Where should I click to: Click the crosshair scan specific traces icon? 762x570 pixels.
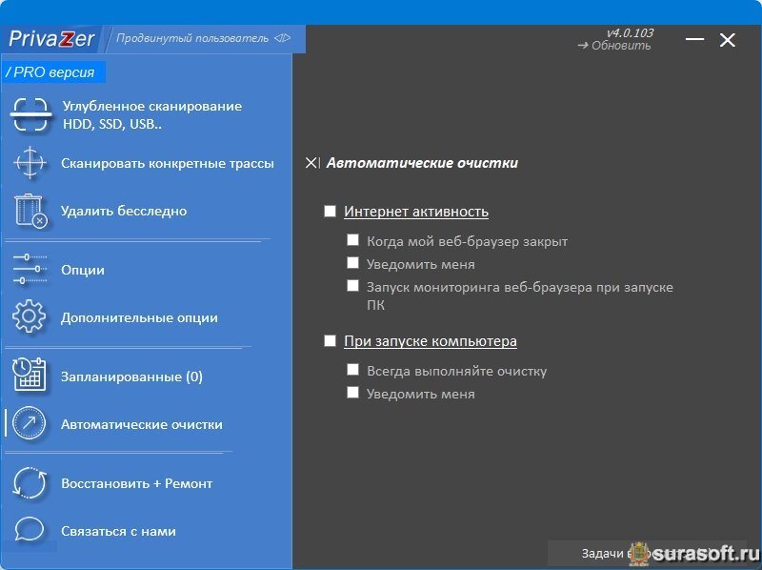click(x=30, y=163)
